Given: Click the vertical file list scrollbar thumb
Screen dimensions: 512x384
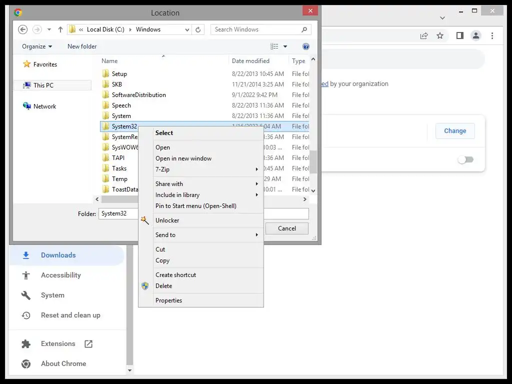Looking at the screenshot, I should tap(313, 161).
